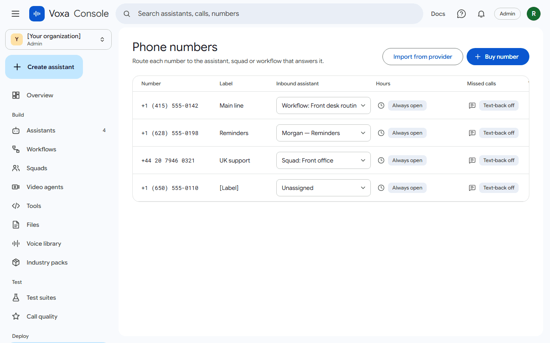Click the Tools code icon
Image resolution: width=550 pixels, height=343 pixels.
pos(16,206)
